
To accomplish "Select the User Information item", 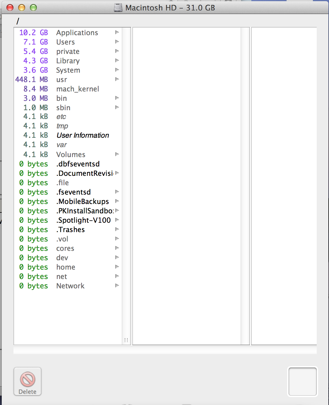I will coord(83,135).
